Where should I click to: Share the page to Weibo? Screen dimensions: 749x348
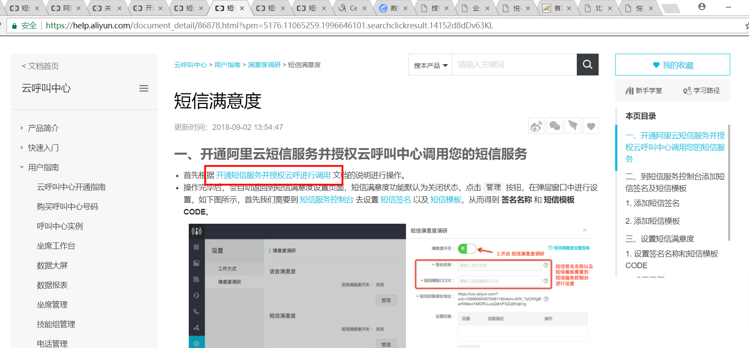pos(536,126)
